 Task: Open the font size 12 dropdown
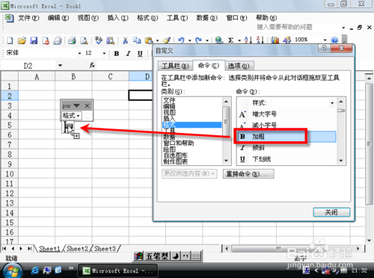pyautogui.click(x=104, y=53)
